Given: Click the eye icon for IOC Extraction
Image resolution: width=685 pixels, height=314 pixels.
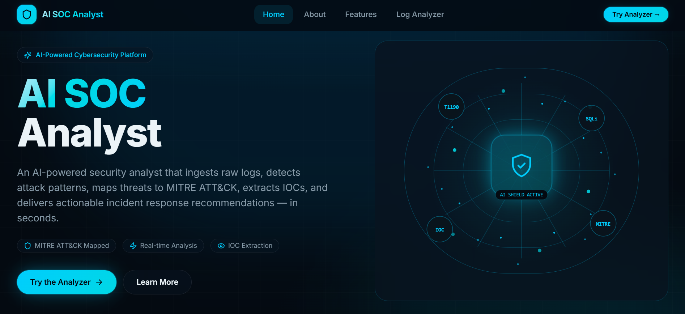Looking at the screenshot, I should point(221,246).
